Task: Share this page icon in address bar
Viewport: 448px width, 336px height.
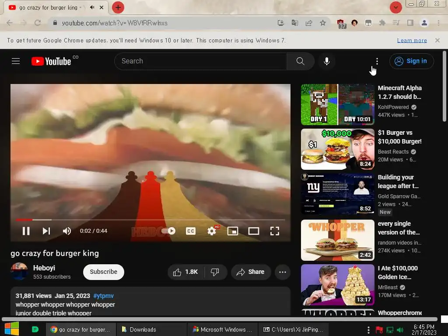Action: pyautogui.click(x=309, y=23)
